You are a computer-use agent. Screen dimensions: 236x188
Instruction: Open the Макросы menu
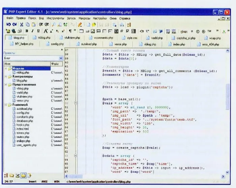pos(84,18)
